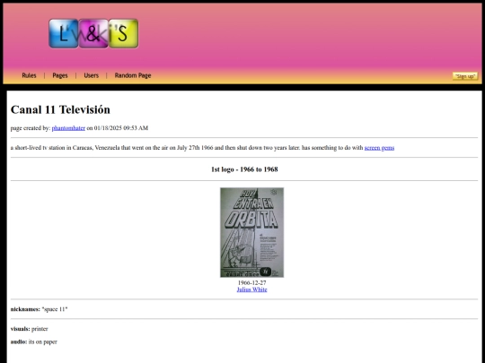Viewport: 485px width, 363px height.
Task: Click the "audio: its on paper" line
Action: (34, 341)
